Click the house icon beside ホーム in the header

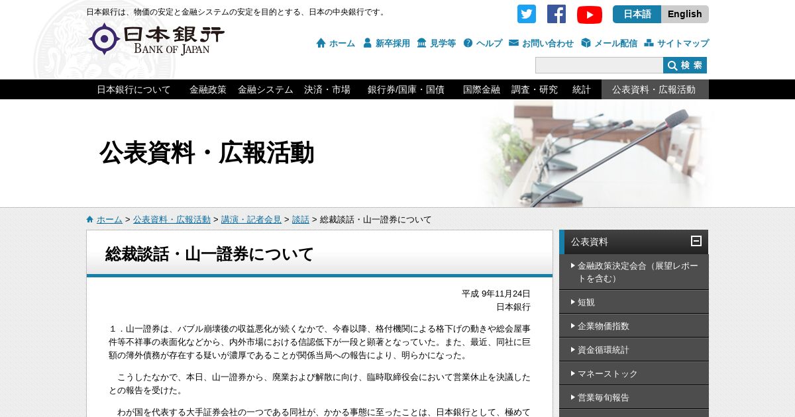tap(321, 43)
